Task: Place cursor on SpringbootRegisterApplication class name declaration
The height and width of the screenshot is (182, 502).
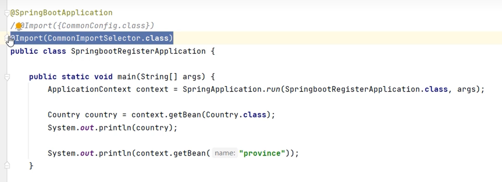Action: [138, 51]
